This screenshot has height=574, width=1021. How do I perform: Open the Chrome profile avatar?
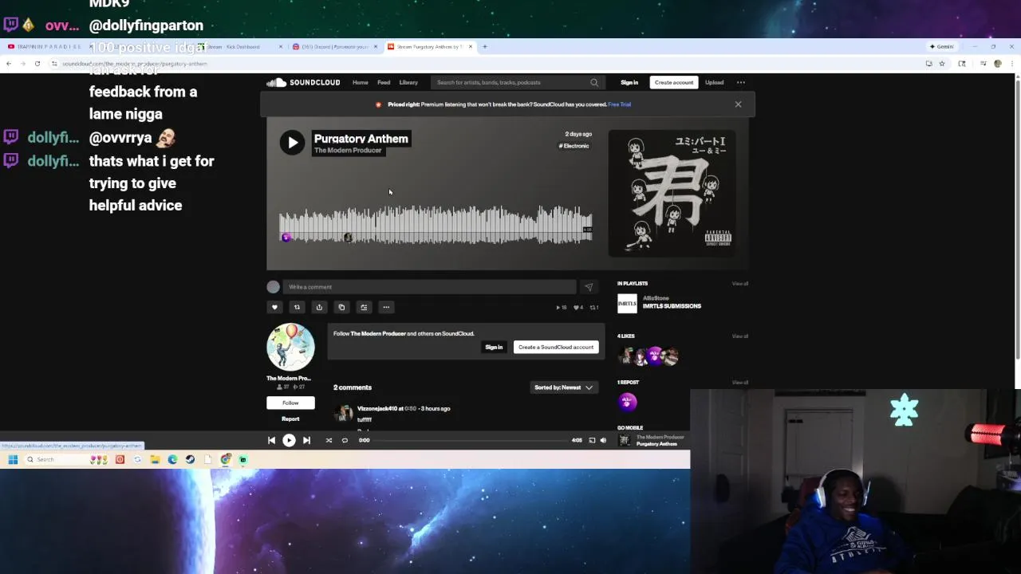click(997, 64)
